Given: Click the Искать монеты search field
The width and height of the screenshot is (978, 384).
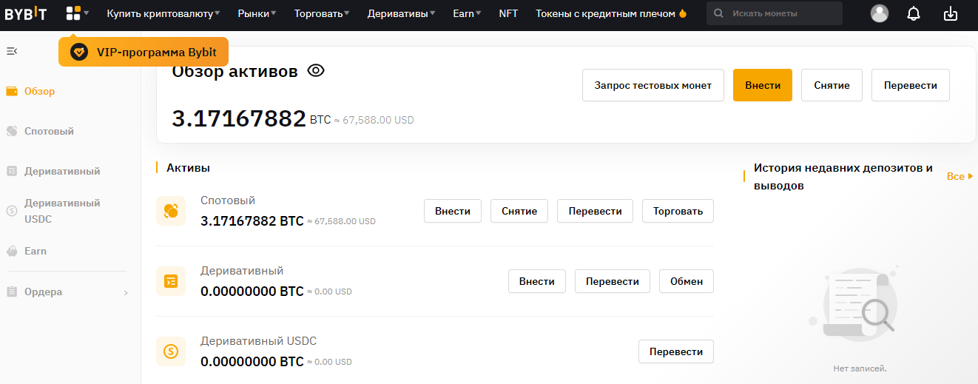Looking at the screenshot, I should [x=775, y=13].
